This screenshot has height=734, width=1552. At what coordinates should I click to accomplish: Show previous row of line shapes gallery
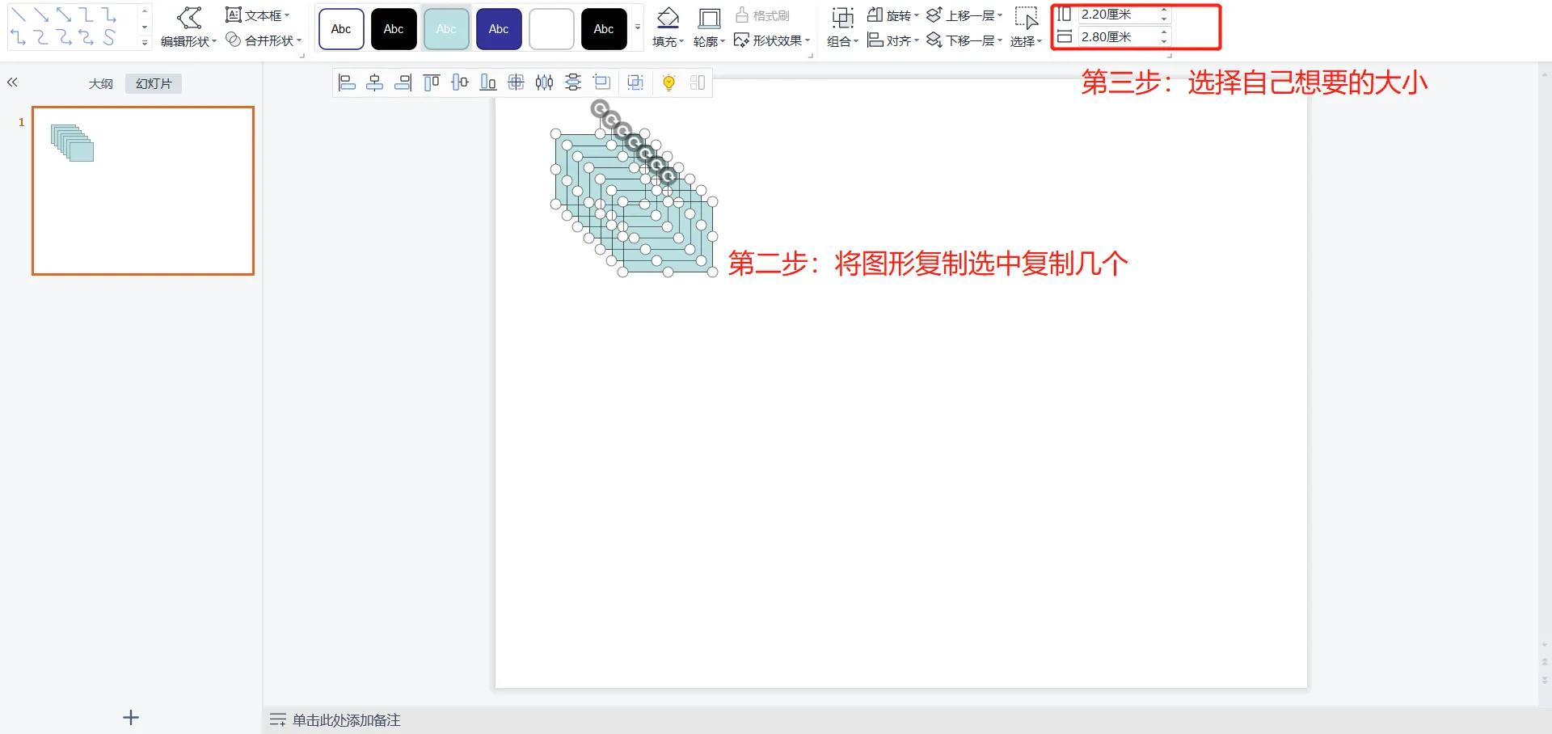[x=145, y=11]
